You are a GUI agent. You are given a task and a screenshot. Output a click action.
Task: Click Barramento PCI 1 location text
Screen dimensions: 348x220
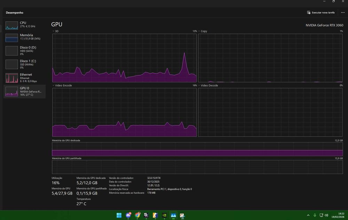169,189
